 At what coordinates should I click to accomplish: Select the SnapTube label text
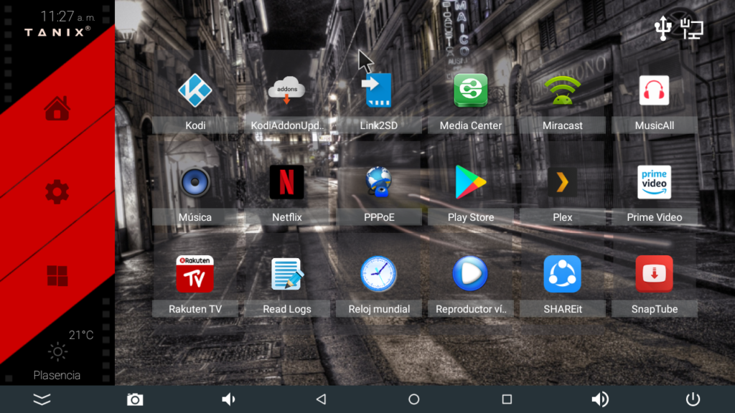655,309
